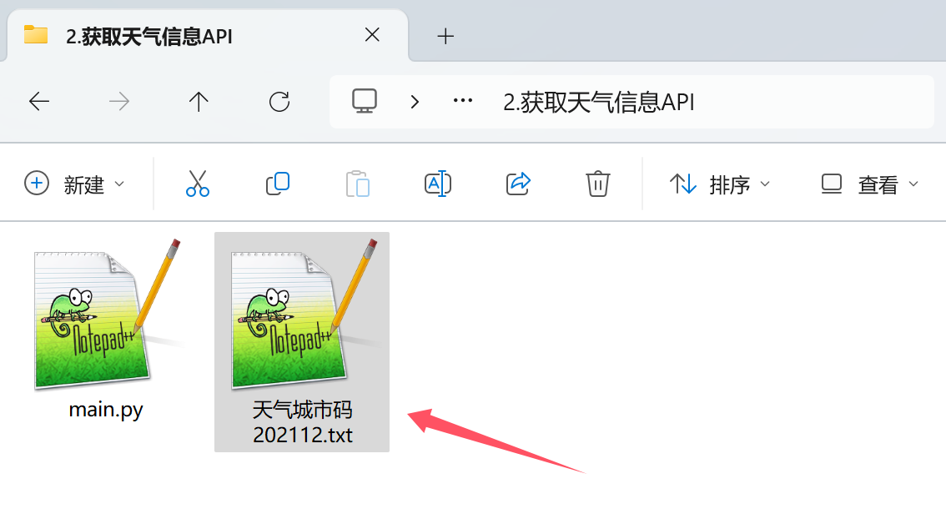This screenshot has height=519, width=946.
Task: Click the This PC monitor icon
Action: 365,102
